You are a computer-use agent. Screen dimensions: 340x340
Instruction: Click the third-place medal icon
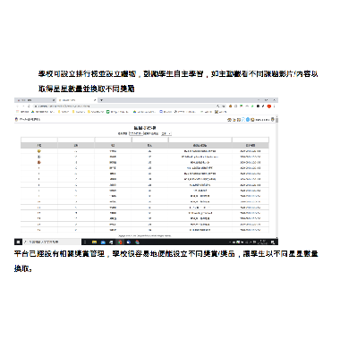39,163
